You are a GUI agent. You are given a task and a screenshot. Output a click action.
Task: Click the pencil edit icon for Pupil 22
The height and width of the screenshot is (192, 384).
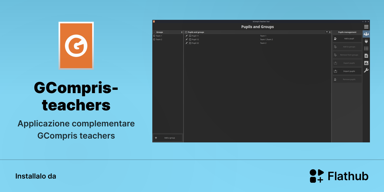187,43
